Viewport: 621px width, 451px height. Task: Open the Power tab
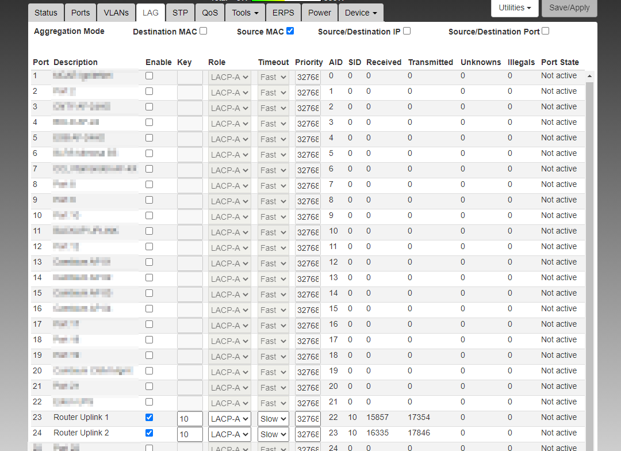tap(319, 13)
